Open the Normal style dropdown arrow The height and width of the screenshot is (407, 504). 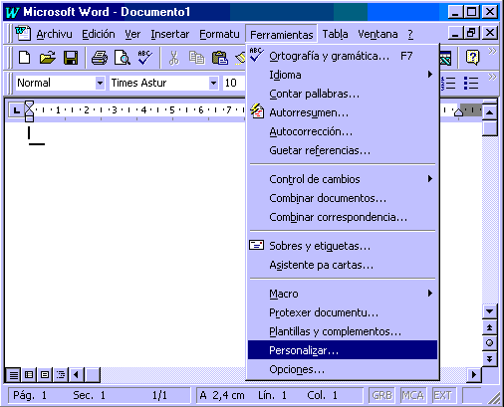(x=100, y=83)
